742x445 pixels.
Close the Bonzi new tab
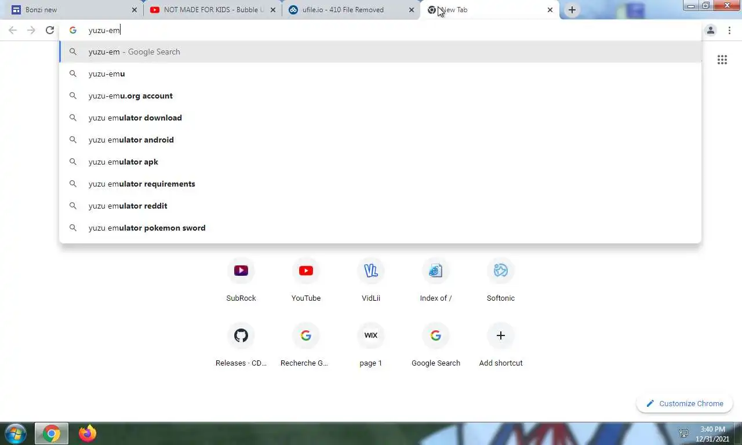click(134, 10)
